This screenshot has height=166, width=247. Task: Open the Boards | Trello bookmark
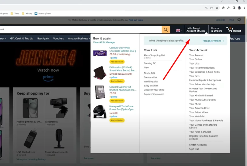(x=43, y=14)
